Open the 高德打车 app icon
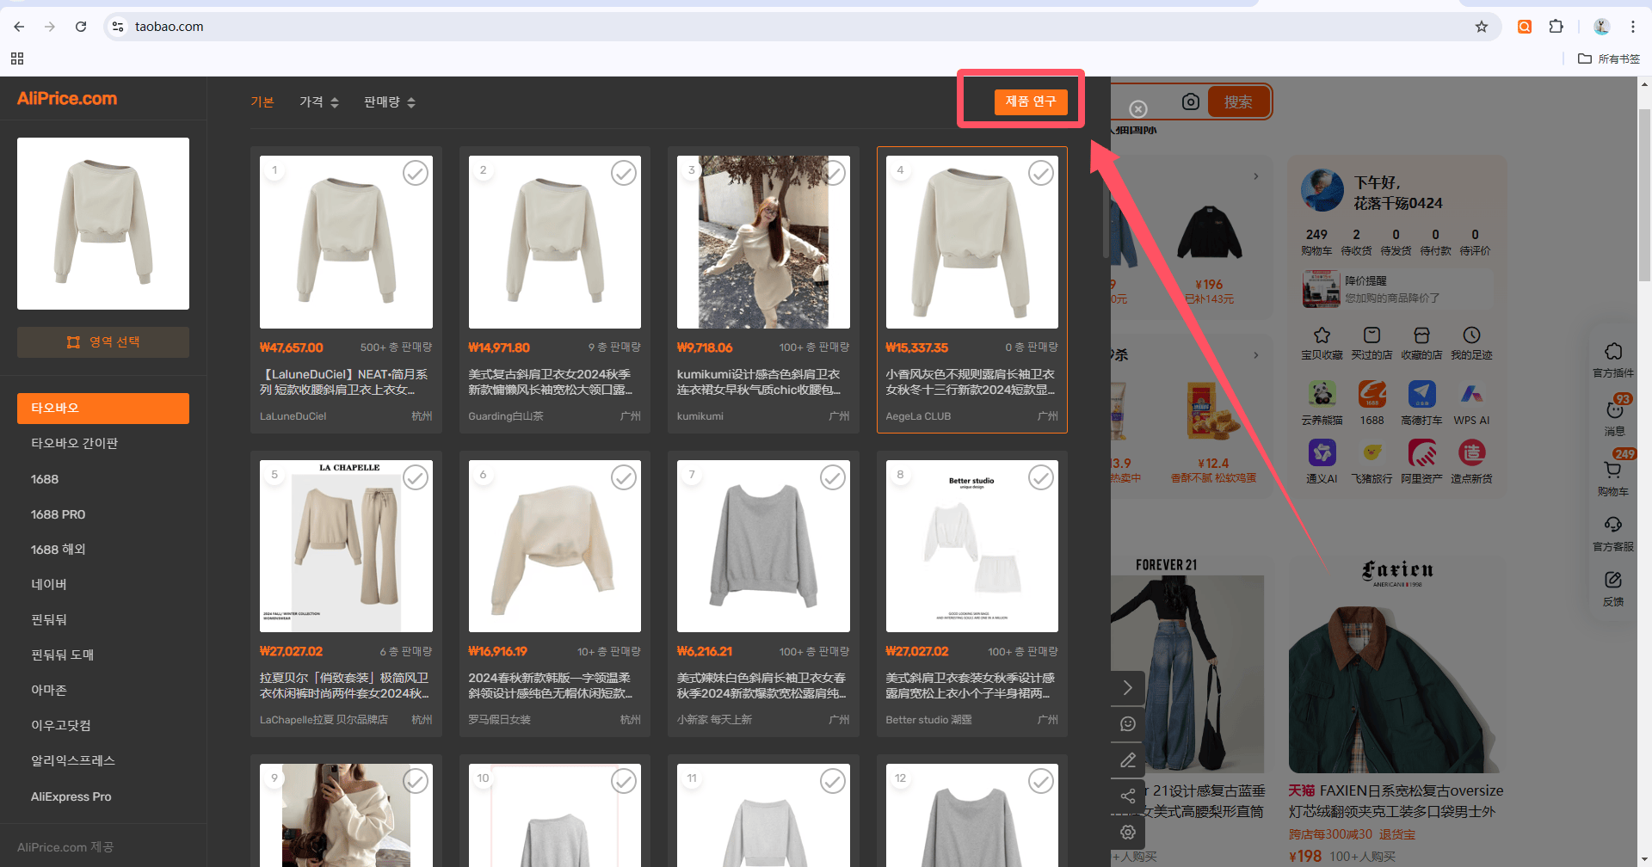This screenshot has height=867, width=1652. (x=1421, y=394)
